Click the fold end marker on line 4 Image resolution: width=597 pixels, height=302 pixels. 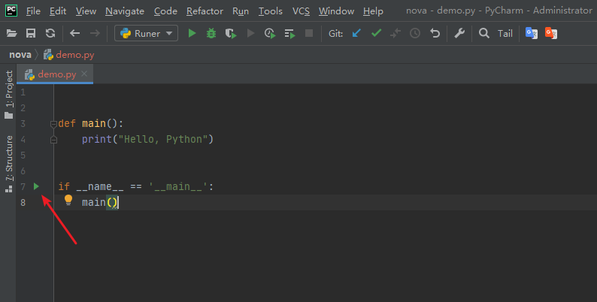(53, 140)
